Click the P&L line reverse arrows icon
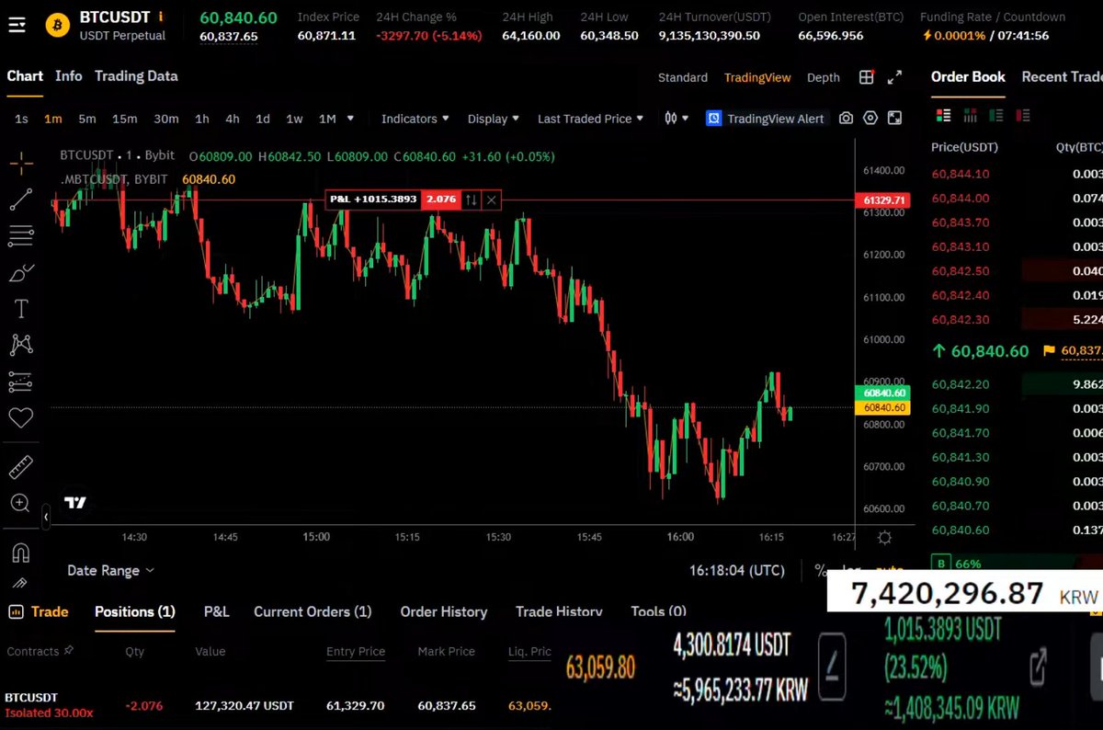Screen dimensions: 1103x730 (471, 200)
